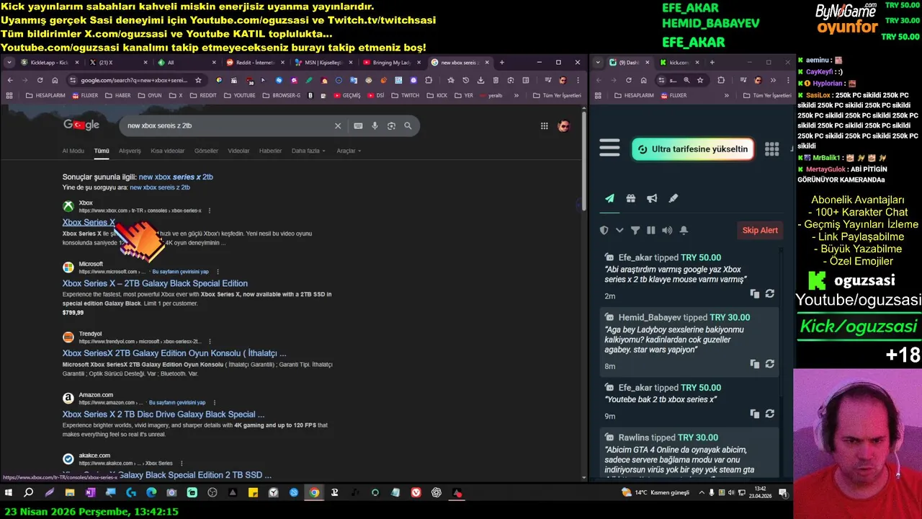Open the TWITCH bookmark folder
This screenshot has height=519, width=922.
tap(405, 95)
